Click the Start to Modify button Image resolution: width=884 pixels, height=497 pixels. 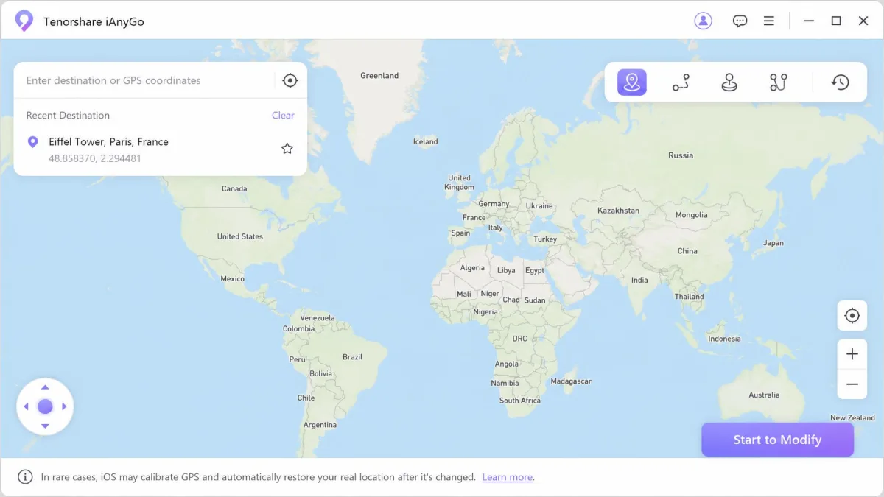[777, 440]
